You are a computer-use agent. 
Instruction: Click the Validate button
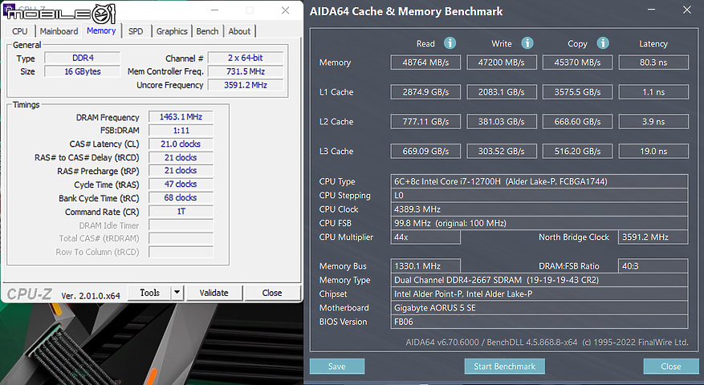point(214,293)
